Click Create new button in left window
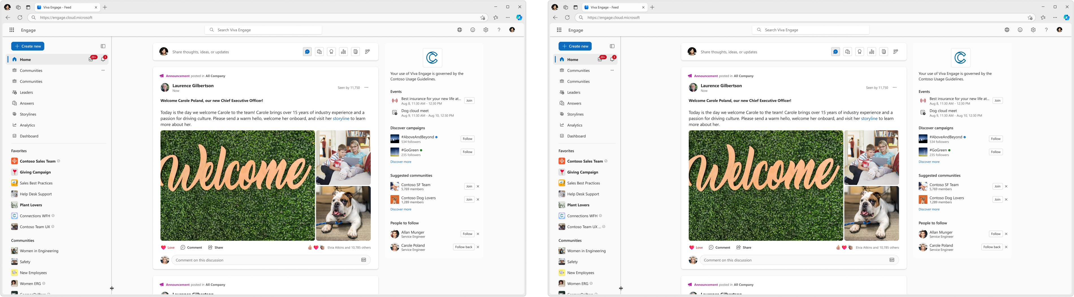1074x297 pixels. click(x=28, y=46)
